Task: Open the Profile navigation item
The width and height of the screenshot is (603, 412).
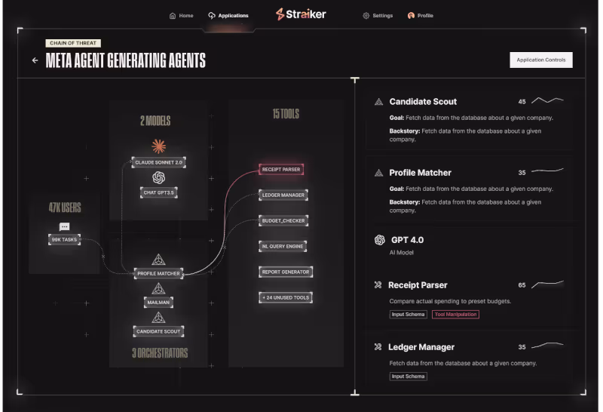Action: (421, 16)
